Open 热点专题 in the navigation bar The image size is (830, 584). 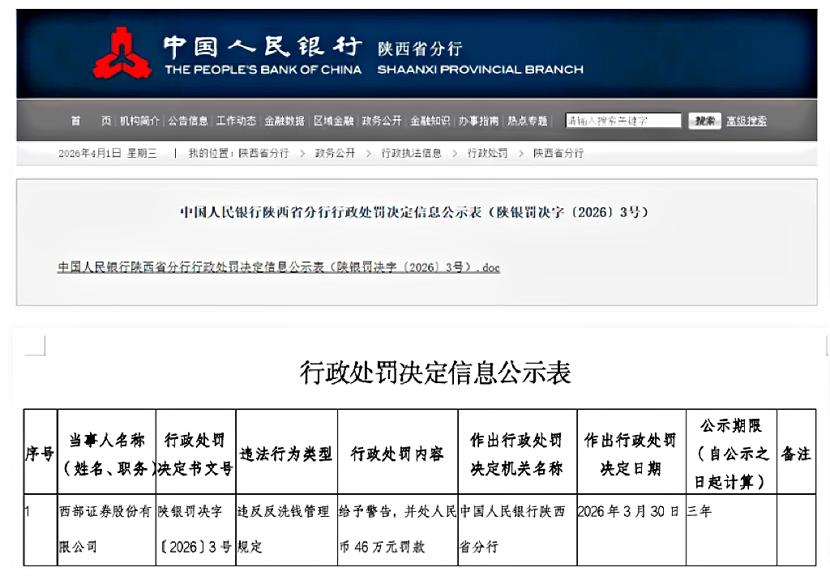tap(528, 121)
